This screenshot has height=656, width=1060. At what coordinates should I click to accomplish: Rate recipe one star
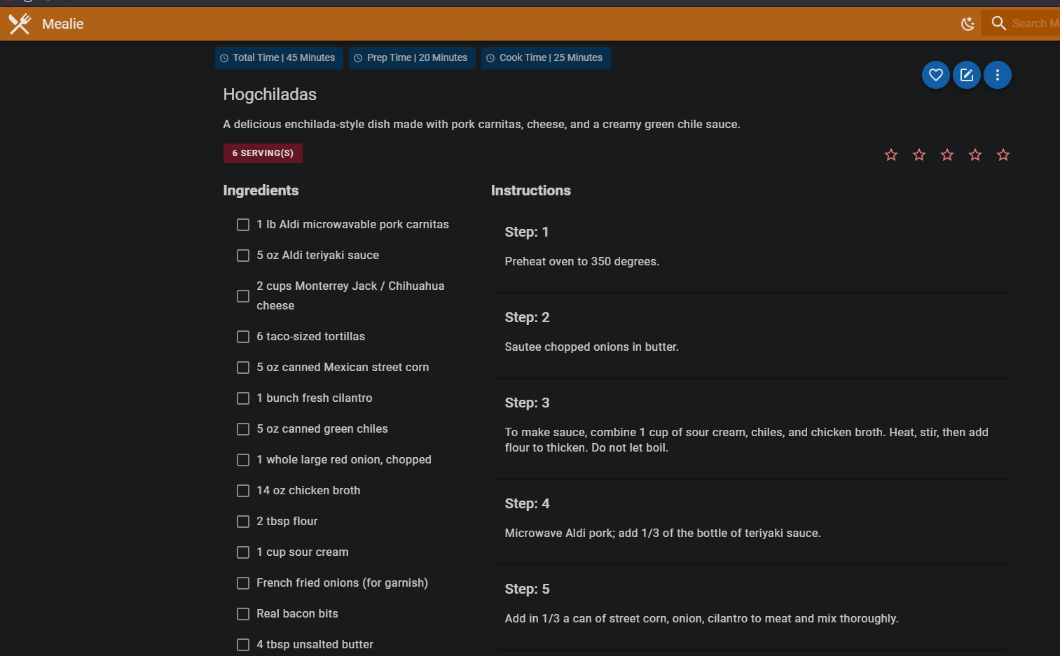(x=890, y=155)
